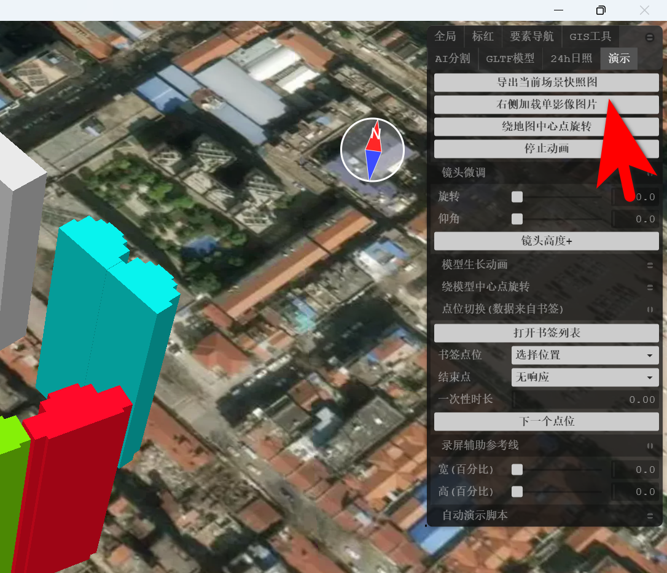Viewport: 667px width, 573px height.
Task: Expand the 绕模型中心点旋转 section
Action: pyautogui.click(x=546, y=287)
